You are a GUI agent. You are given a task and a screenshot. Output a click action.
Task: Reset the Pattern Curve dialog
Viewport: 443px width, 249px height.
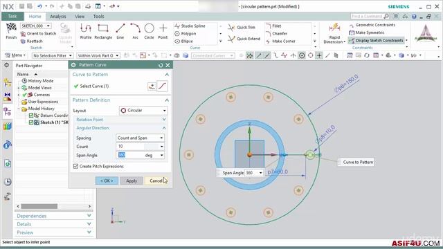(161, 65)
